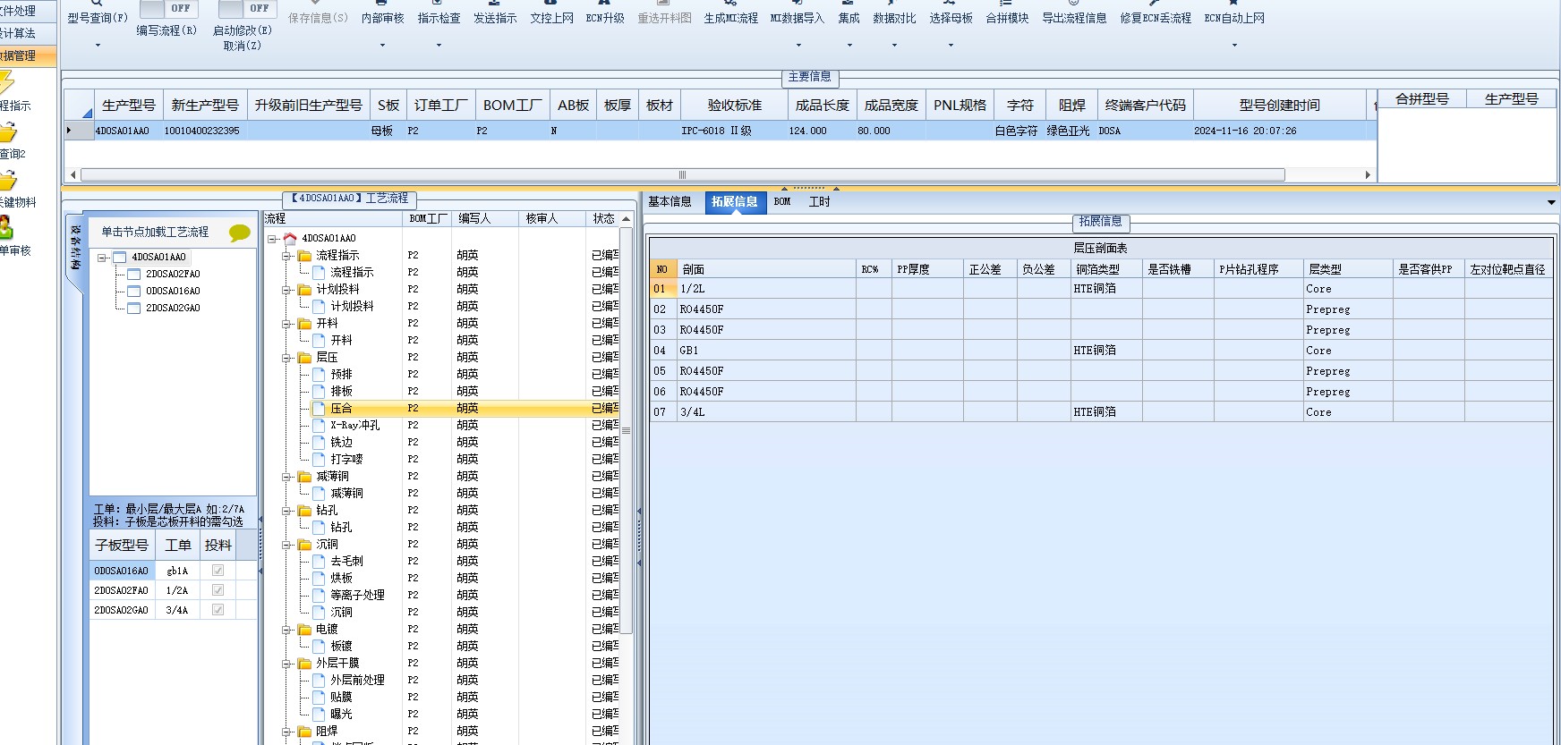Screen dimensions: 1561x745
Task: Click the 外层干膜 folder icon
Action: [304, 663]
